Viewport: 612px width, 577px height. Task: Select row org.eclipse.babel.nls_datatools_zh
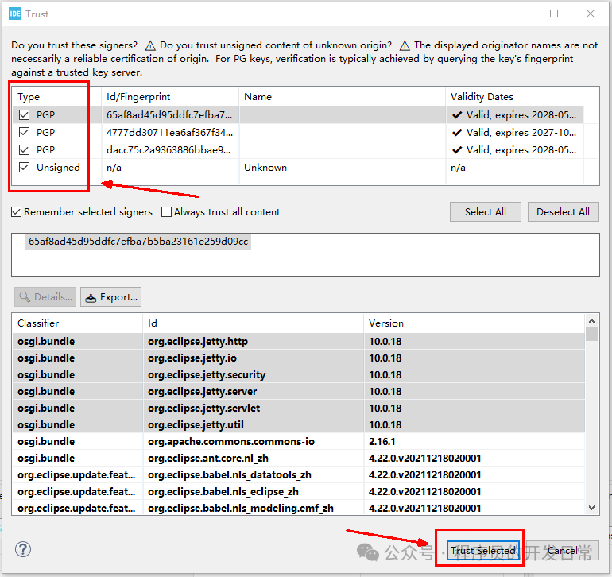click(x=299, y=474)
